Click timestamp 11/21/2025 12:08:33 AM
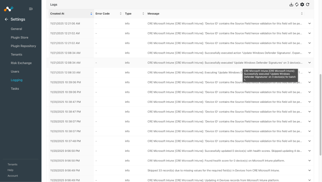 (x=65, y=72)
